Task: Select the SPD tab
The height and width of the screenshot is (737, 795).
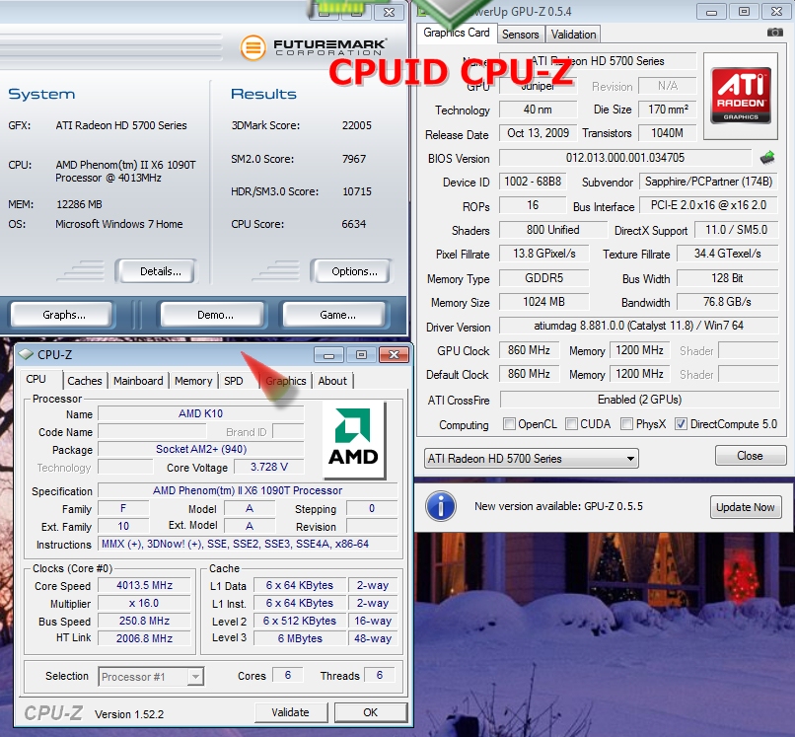Action: tap(234, 381)
